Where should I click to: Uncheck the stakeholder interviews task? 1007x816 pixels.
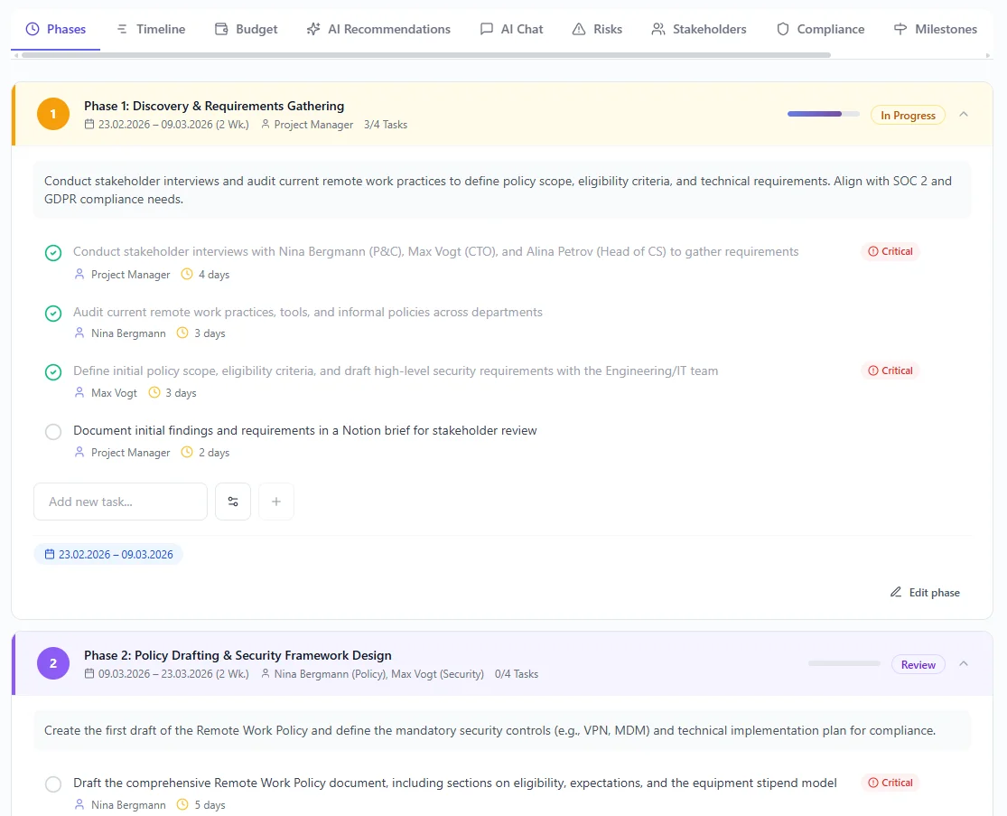click(x=53, y=253)
